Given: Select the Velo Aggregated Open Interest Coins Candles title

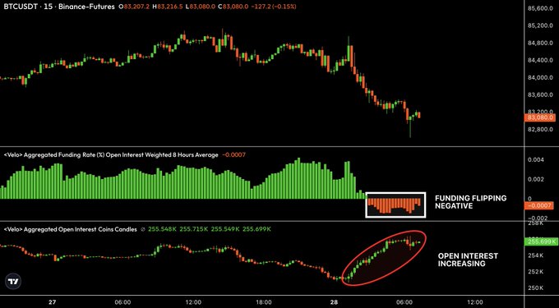Looking at the screenshot, I should coord(70,230).
